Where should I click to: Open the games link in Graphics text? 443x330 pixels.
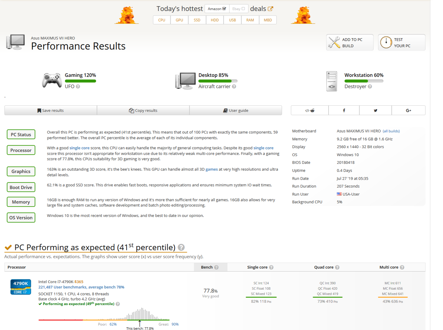click(212, 169)
